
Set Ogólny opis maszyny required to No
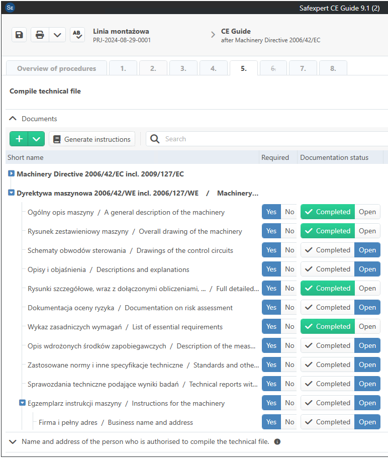(289, 212)
